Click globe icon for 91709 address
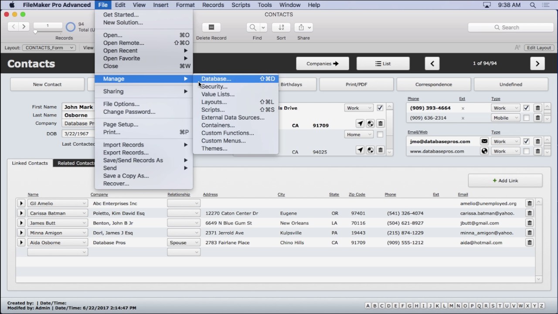Image resolution: width=558 pixels, height=314 pixels. pyautogui.click(x=370, y=124)
